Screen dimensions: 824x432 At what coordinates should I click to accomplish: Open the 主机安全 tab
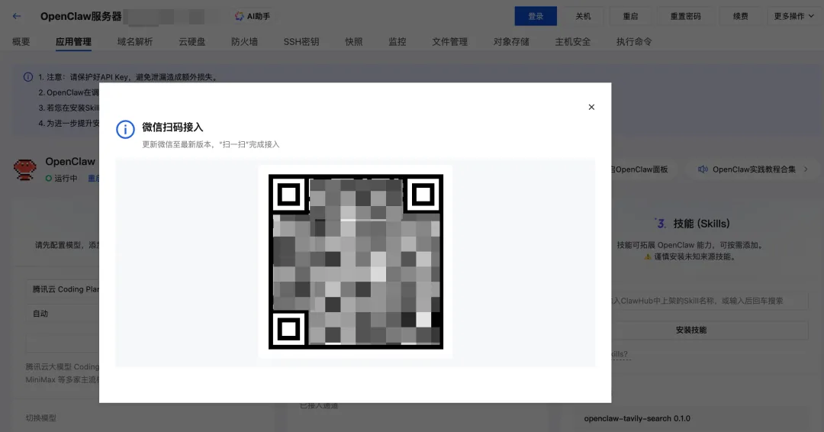572,41
